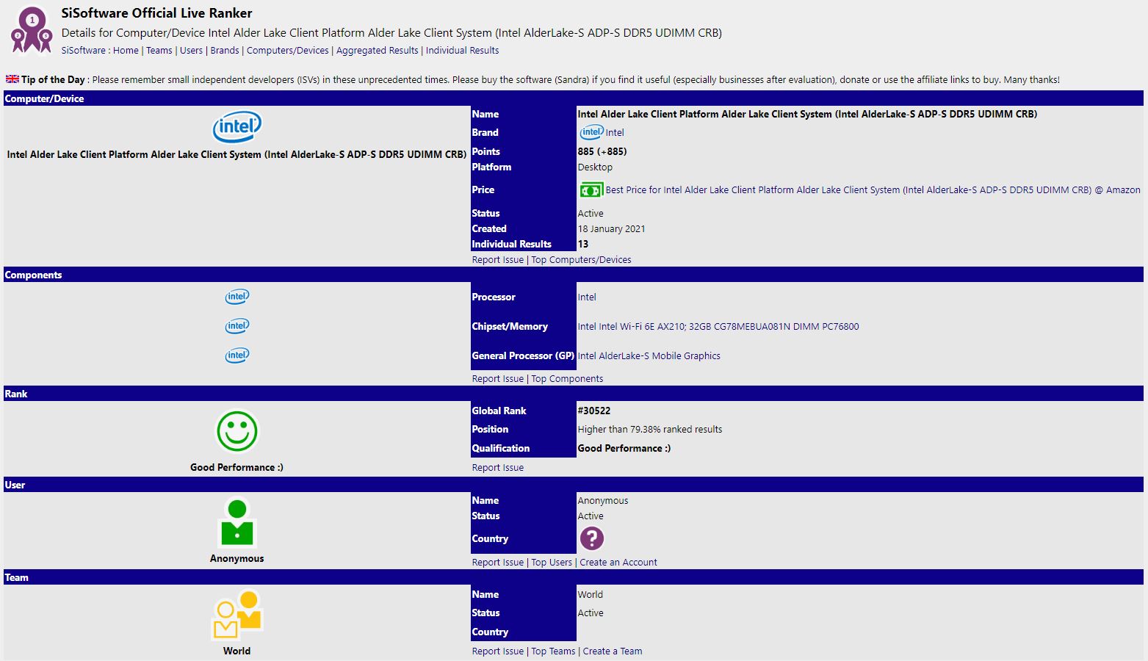This screenshot has height=661, width=1148.
Task: Click the 'World' name value in Team table
Action: click(x=591, y=595)
